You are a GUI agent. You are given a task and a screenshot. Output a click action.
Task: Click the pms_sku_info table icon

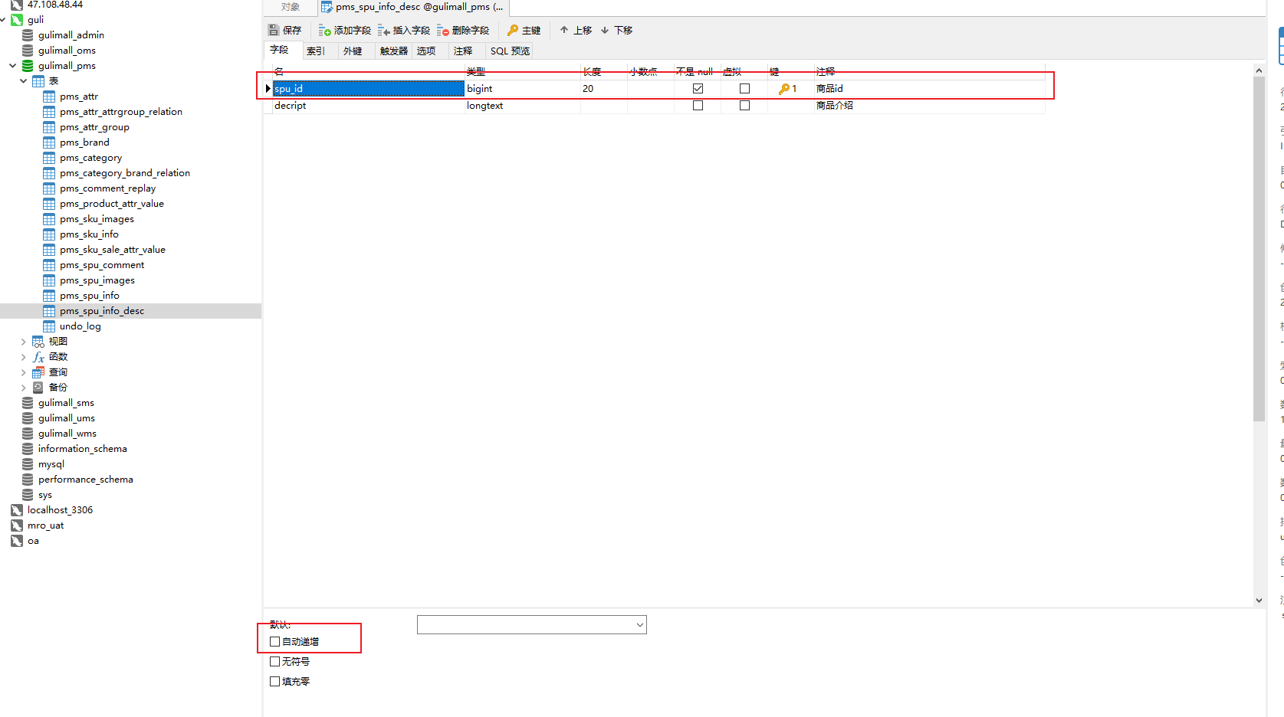tap(49, 234)
